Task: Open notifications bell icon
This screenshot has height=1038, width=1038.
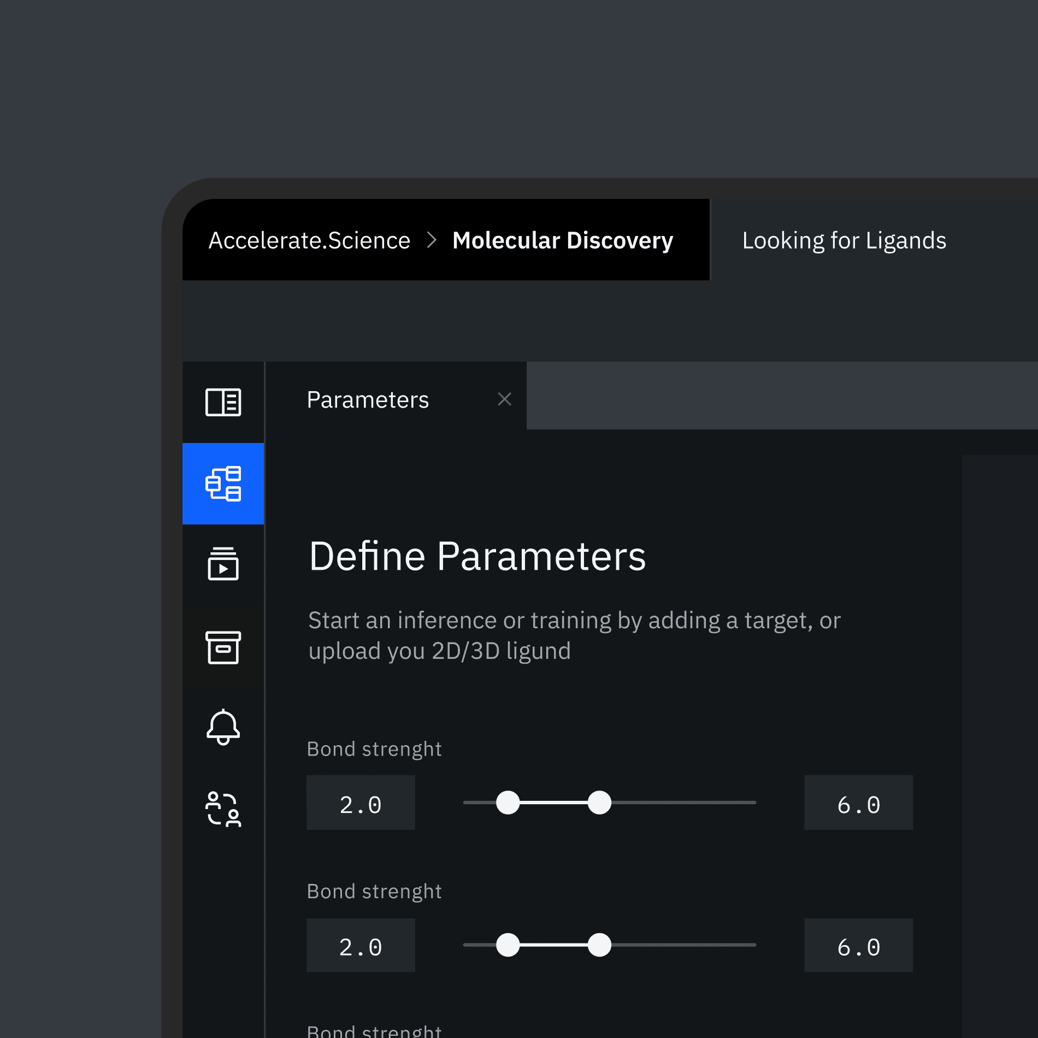Action: tap(223, 727)
